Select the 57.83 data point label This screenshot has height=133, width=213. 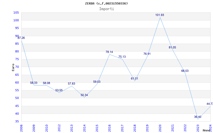71,84
